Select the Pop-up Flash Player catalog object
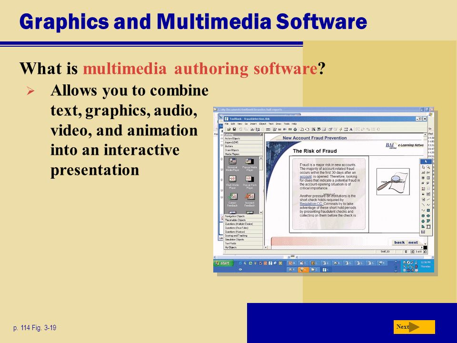This screenshot has height=343, width=457. 249,182
